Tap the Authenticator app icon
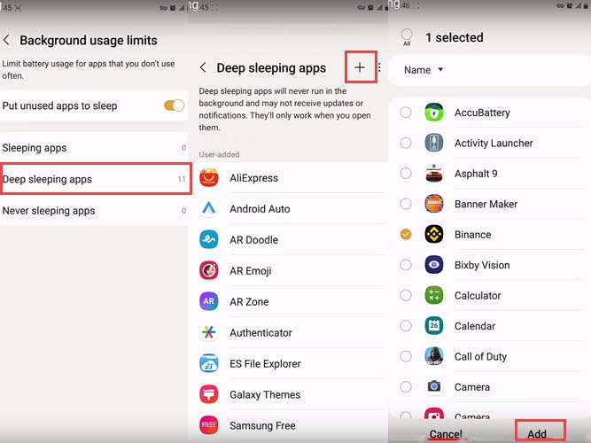 point(209,332)
